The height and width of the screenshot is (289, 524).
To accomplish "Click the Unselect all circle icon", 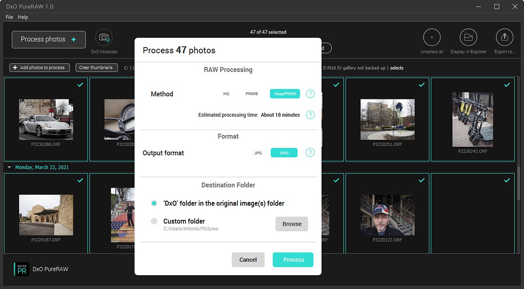I will pyautogui.click(x=432, y=38).
